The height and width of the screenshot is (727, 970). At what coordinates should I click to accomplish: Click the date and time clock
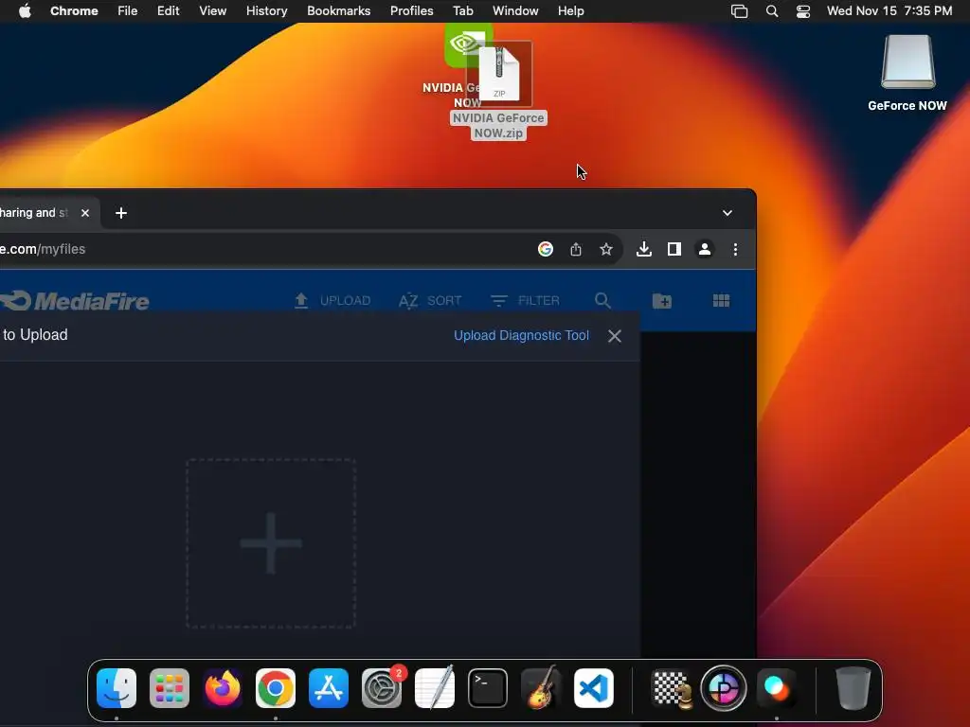[889, 10]
